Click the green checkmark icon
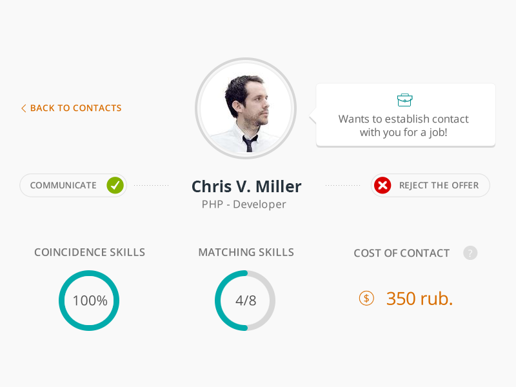 (x=115, y=185)
